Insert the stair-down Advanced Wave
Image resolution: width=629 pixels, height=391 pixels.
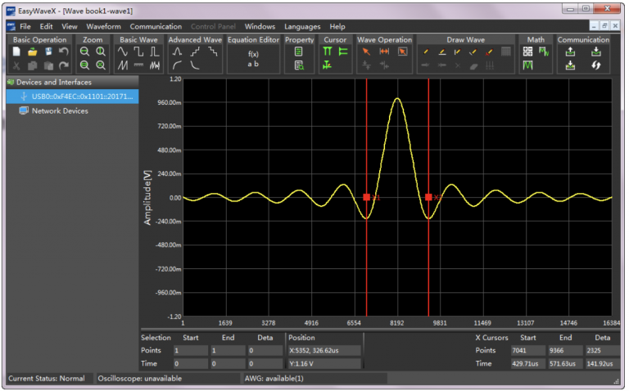pos(213,52)
